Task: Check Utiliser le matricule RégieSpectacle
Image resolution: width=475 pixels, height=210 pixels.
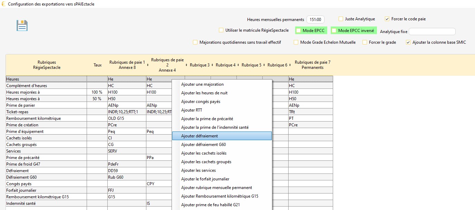Action: tap(221, 30)
